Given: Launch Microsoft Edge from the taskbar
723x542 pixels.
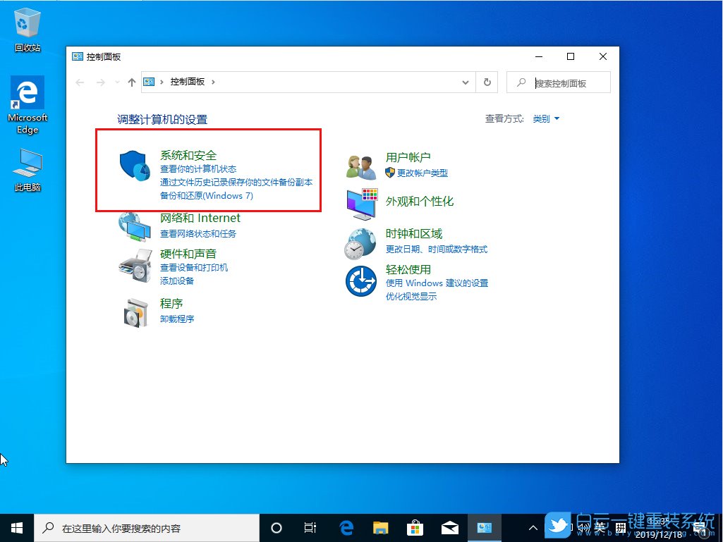Looking at the screenshot, I should [x=345, y=527].
